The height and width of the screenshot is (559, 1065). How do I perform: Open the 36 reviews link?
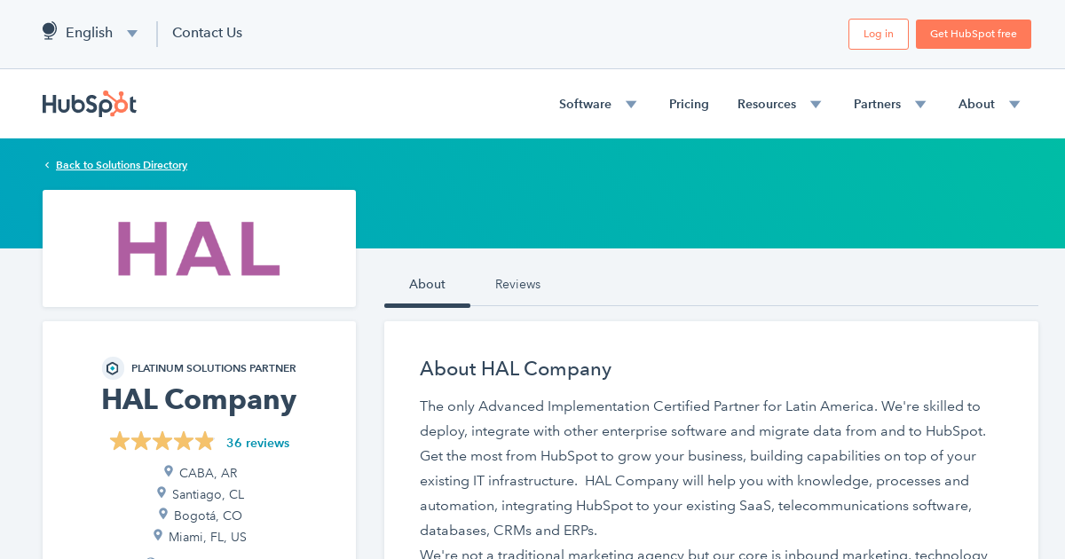(x=258, y=443)
